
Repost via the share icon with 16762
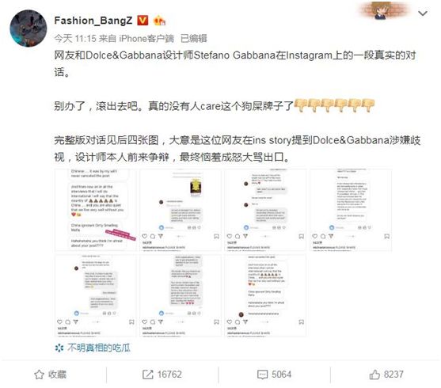tap(162, 375)
